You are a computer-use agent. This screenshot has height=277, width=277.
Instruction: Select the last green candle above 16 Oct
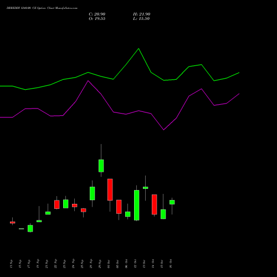172,202
